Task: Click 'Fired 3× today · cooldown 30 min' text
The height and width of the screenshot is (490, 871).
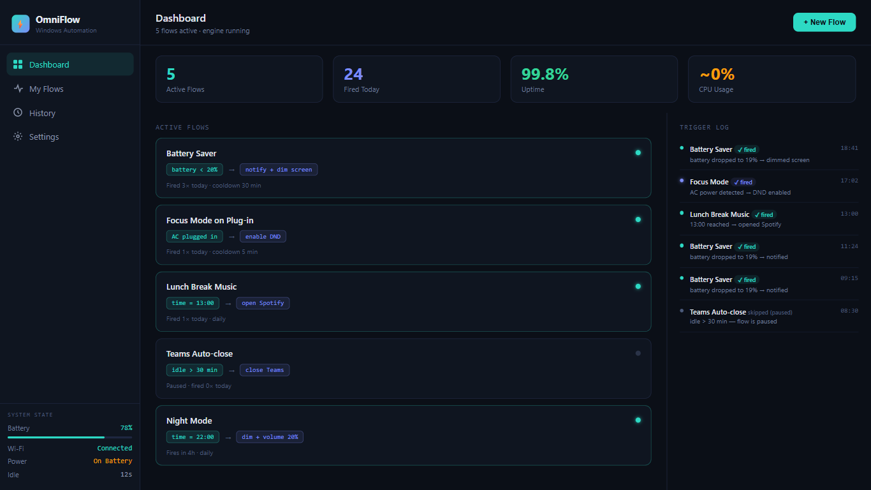Action: click(214, 186)
